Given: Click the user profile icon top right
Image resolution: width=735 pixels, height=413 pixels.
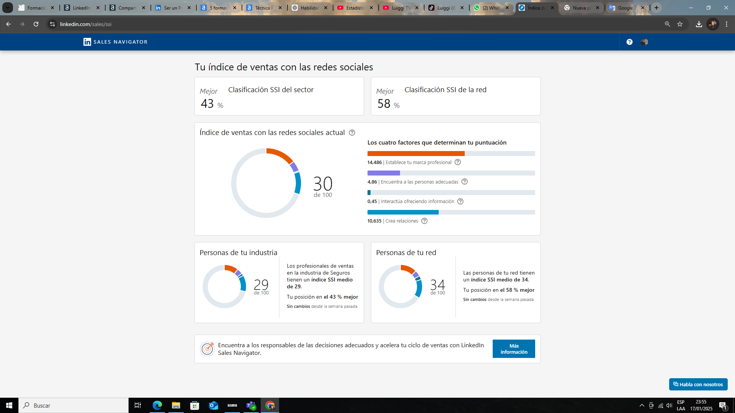Looking at the screenshot, I should pos(645,42).
